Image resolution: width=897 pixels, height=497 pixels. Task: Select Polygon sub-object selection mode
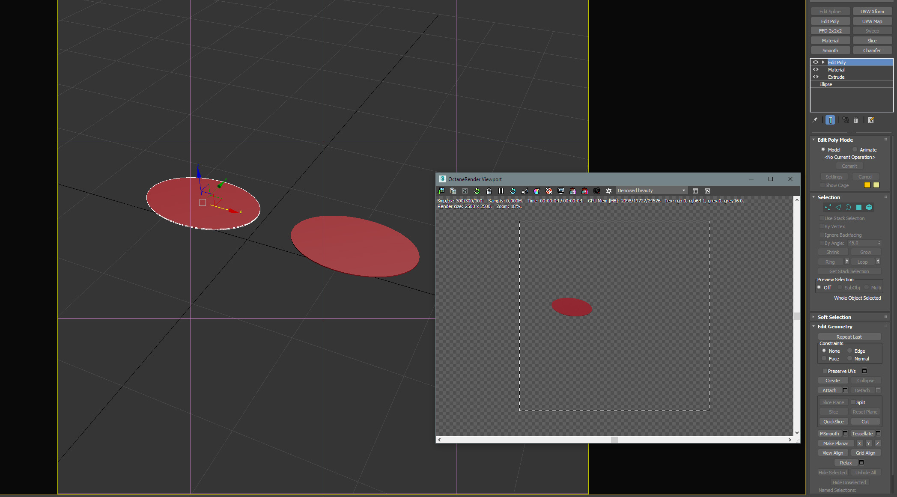coord(858,208)
